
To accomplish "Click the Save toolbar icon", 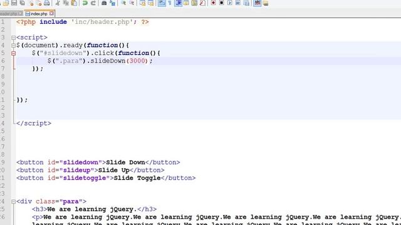I will pyautogui.click(x=14, y=2).
